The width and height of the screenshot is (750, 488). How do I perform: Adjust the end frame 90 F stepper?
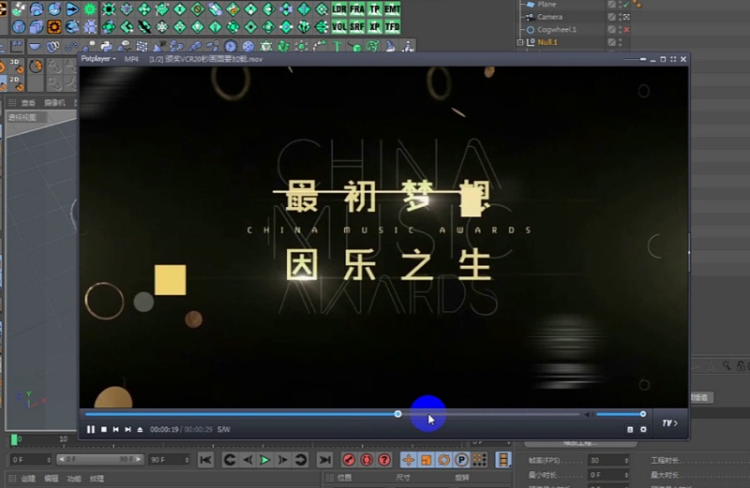[x=187, y=460]
